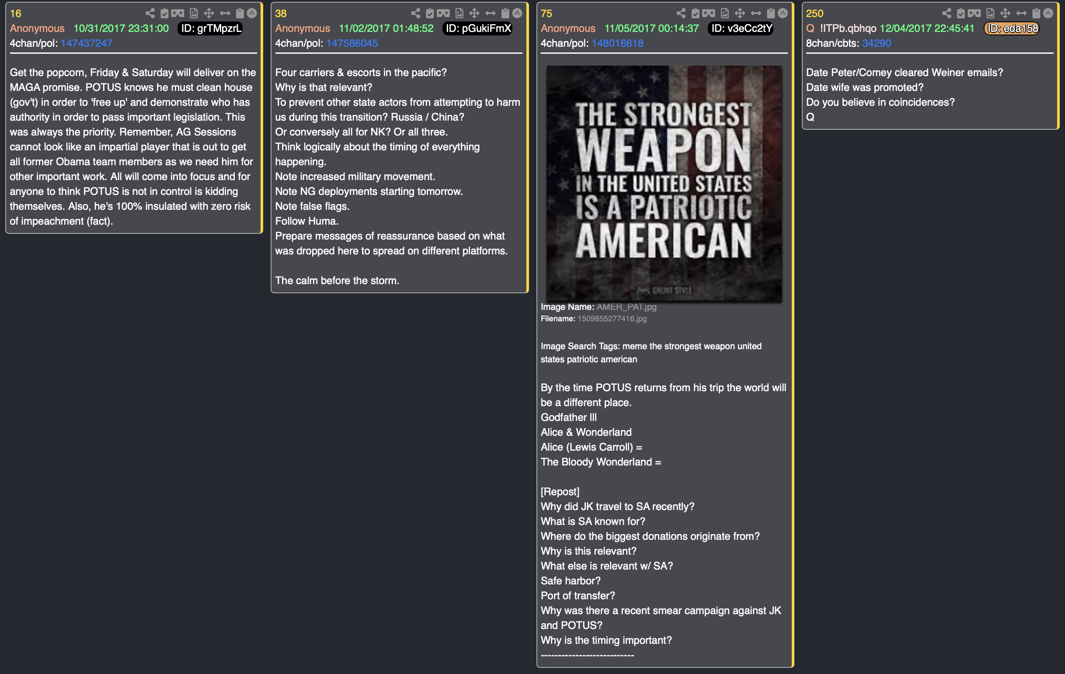The width and height of the screenshot is (1065, 674).
Task: Click the share icon on post 16
Action: [x=150, y=13]
